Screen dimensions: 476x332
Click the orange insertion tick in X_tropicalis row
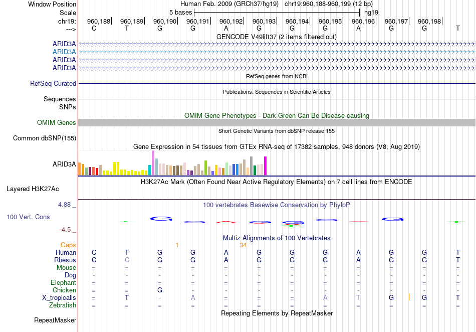click(x=409, y=297)
